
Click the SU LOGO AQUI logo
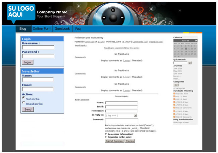tap(21, 13)
